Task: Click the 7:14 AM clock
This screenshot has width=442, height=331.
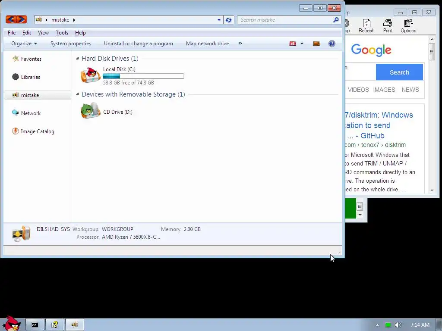Action: [x=420, y=325]
